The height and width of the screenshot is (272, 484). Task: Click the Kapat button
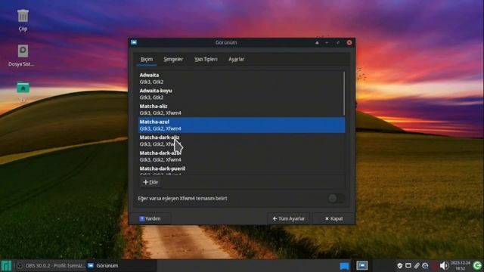coord(334,218)
